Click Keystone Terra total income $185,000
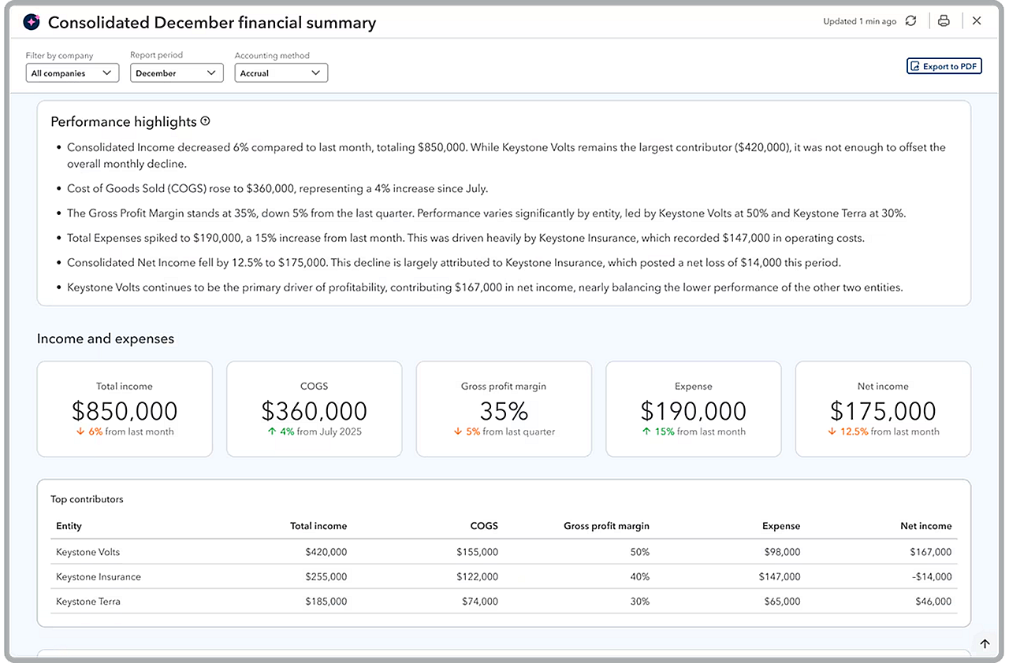 [326, 602]
